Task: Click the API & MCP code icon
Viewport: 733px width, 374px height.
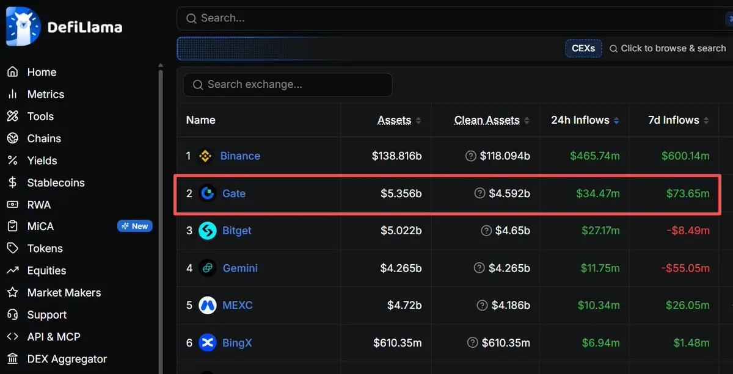Action: pos(12,337)
